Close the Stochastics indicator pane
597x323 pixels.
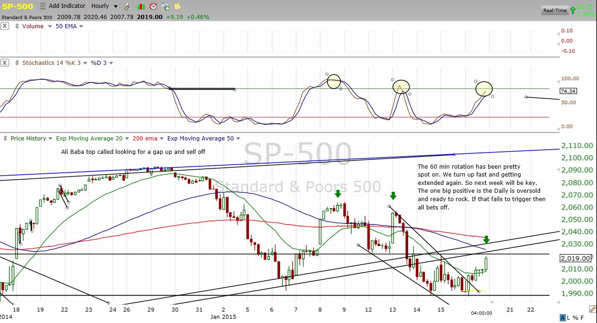click(x=5, y=63)
